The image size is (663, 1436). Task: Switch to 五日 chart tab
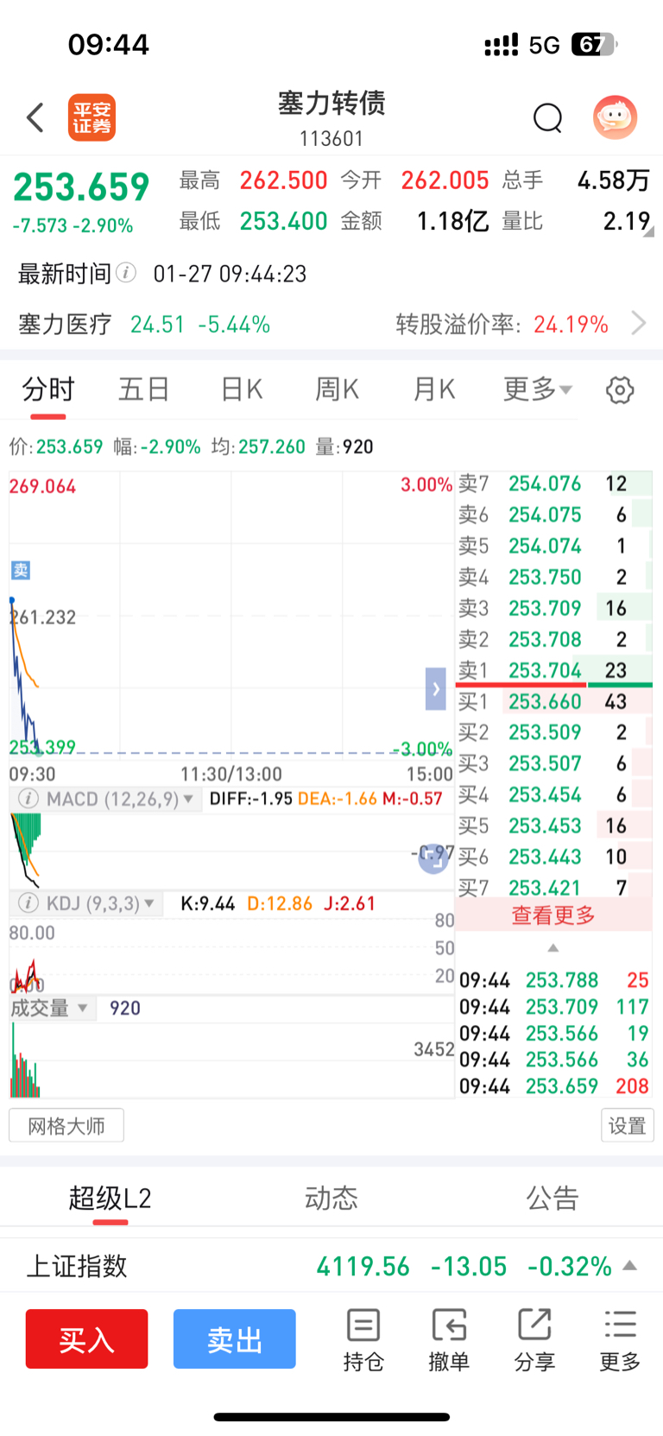[143, 389]
